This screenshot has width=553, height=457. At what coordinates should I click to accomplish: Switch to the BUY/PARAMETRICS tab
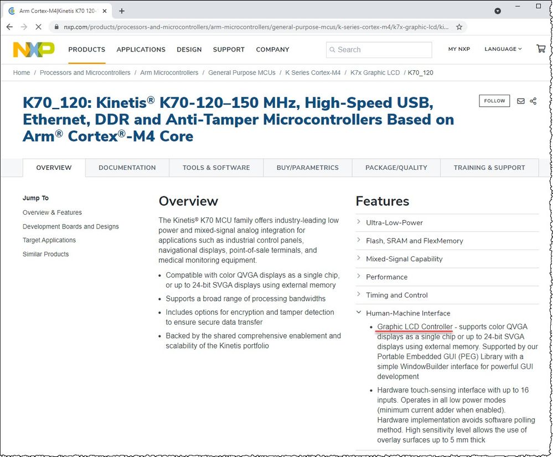coord(308,168)
